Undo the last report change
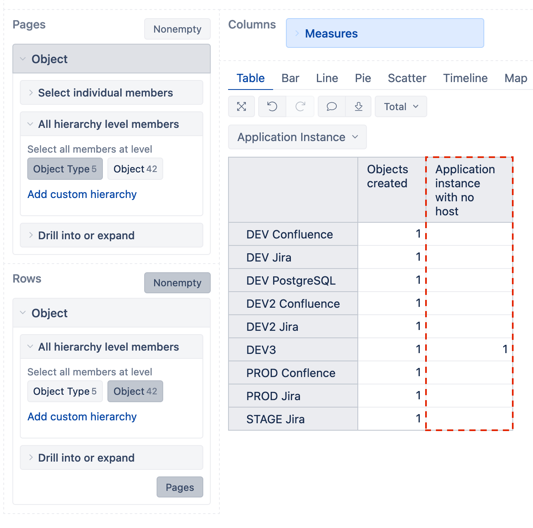 pos(272,107)
